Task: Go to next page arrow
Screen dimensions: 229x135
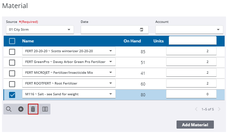Action: (219, 109)
